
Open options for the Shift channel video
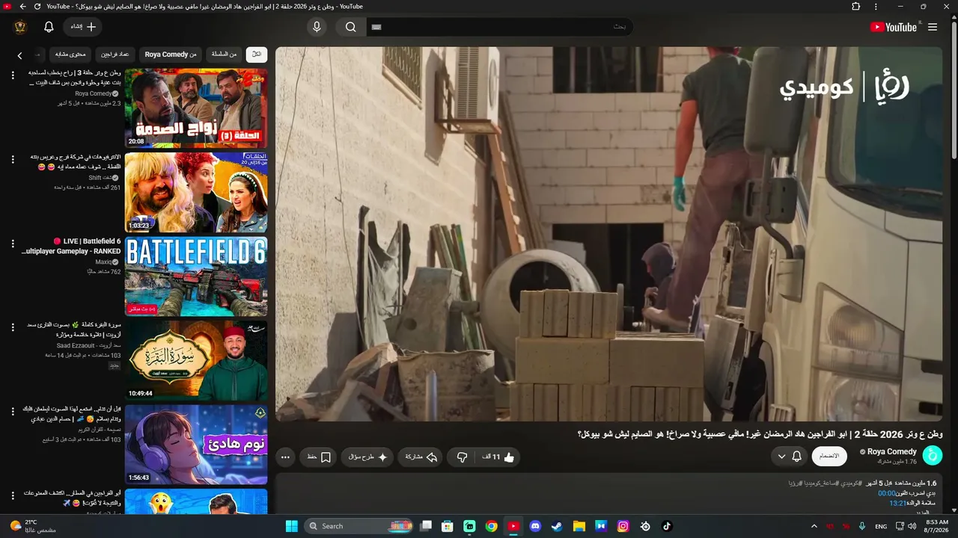point(13,159)
